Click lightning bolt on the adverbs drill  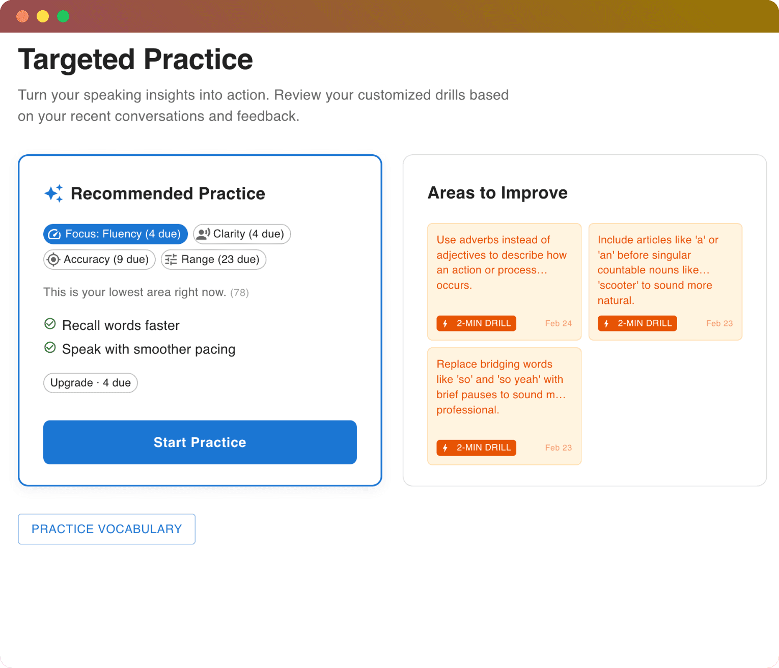[x=446, y=323]
